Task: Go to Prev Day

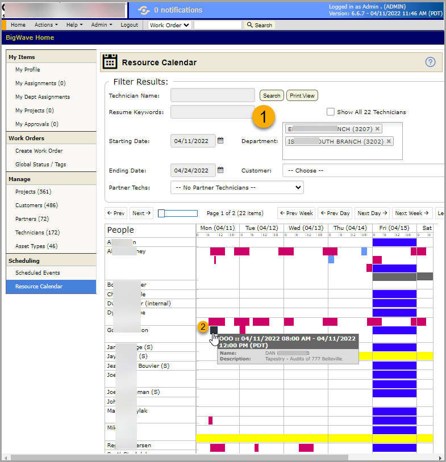Action: 335,213
